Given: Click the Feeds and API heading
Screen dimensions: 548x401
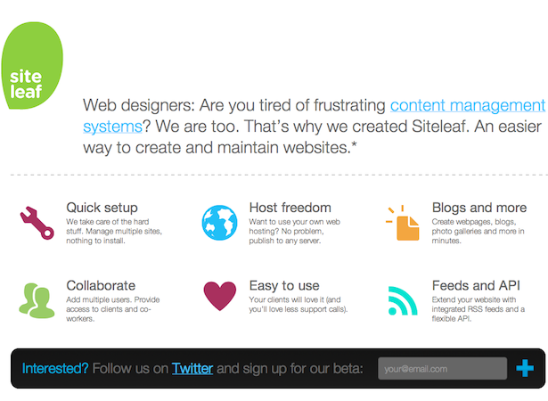Looking at the screenshot, I should [476, 286].
